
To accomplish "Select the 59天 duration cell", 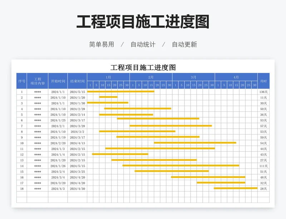I will (263, 137).
